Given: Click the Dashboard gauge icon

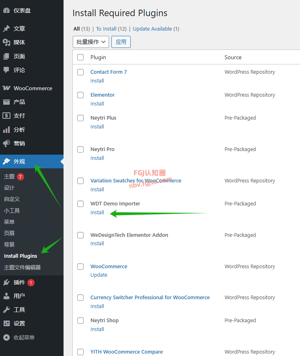Looking at the screenshot, I should click(6, 10).
